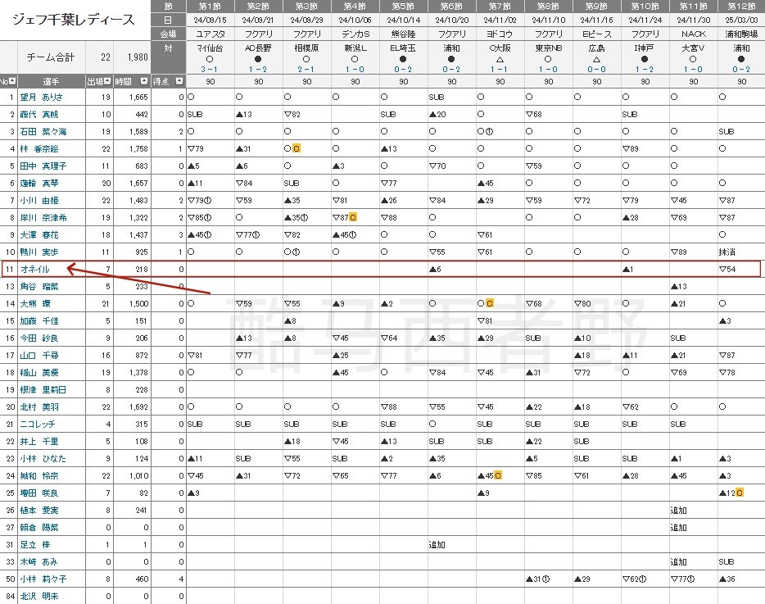Sort by 出場 appearances column arrow
The width and height of the screenshot is (765, 604).
107,81
